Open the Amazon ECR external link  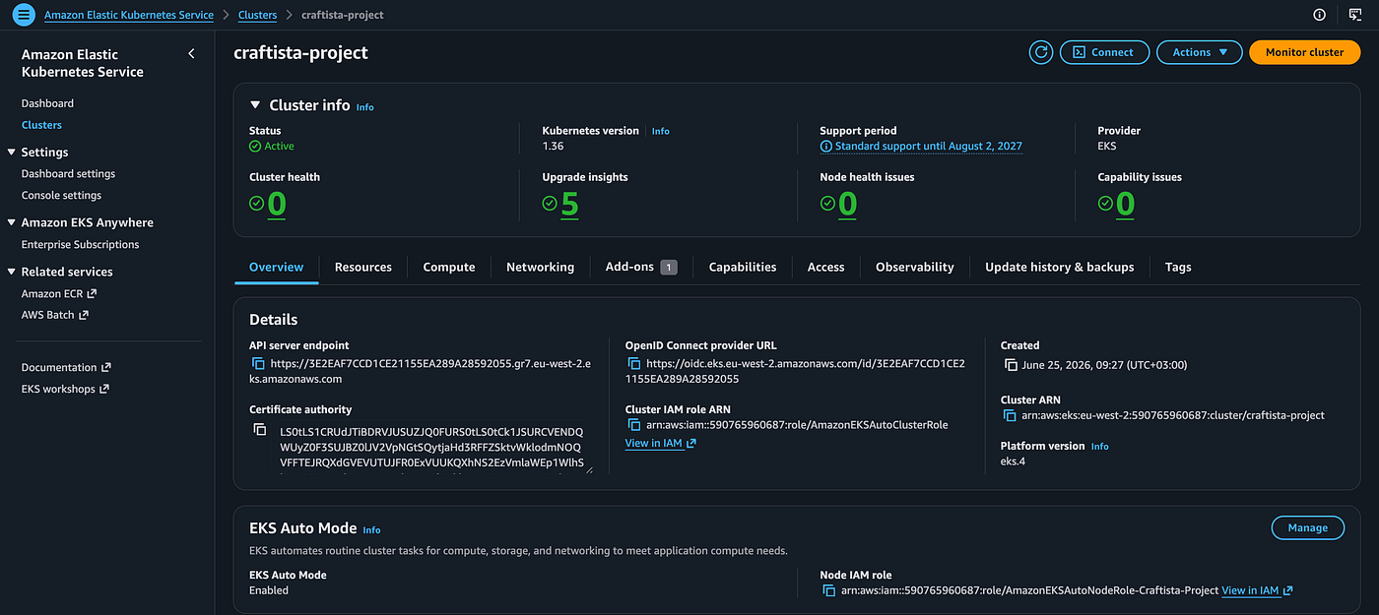(x=59, y=294)
